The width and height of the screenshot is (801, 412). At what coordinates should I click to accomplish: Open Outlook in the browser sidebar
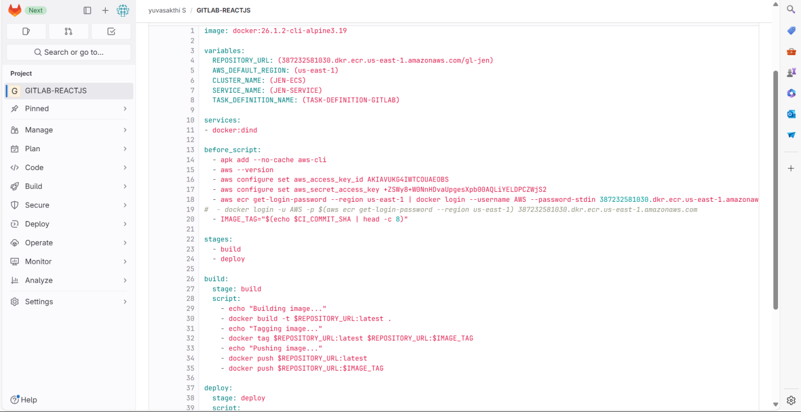click(x=791, y=114)
